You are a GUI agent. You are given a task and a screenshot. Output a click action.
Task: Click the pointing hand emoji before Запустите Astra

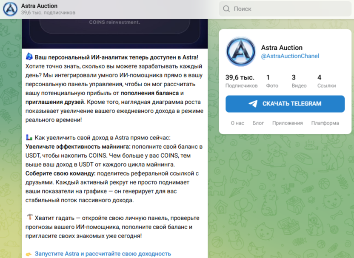pos(29,254)
